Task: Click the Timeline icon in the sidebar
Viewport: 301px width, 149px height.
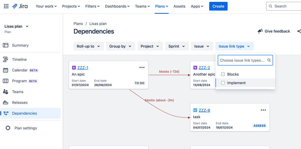Action: tap(6, 60)
